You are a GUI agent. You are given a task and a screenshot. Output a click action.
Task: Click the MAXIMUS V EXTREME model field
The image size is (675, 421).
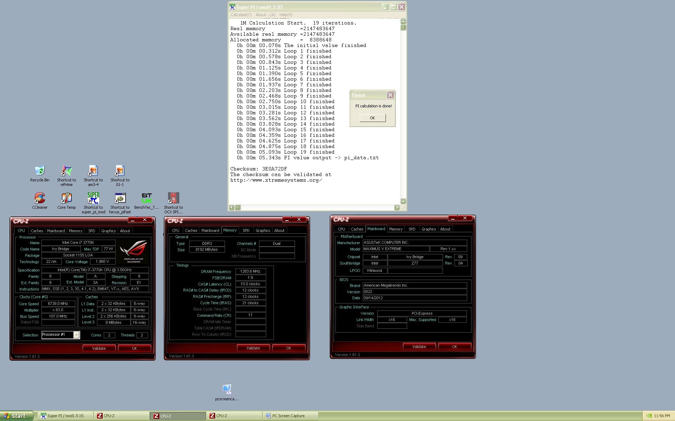(396, 249)
